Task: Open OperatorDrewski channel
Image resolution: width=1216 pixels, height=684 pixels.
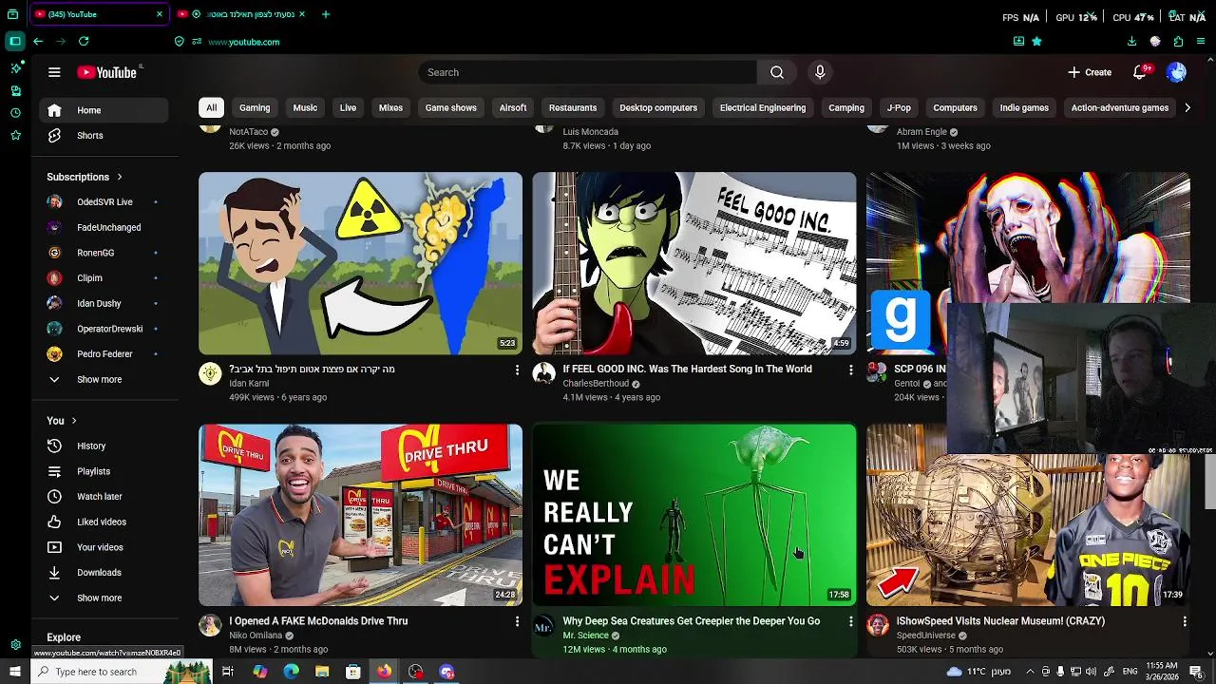Action: pos(104,329)
